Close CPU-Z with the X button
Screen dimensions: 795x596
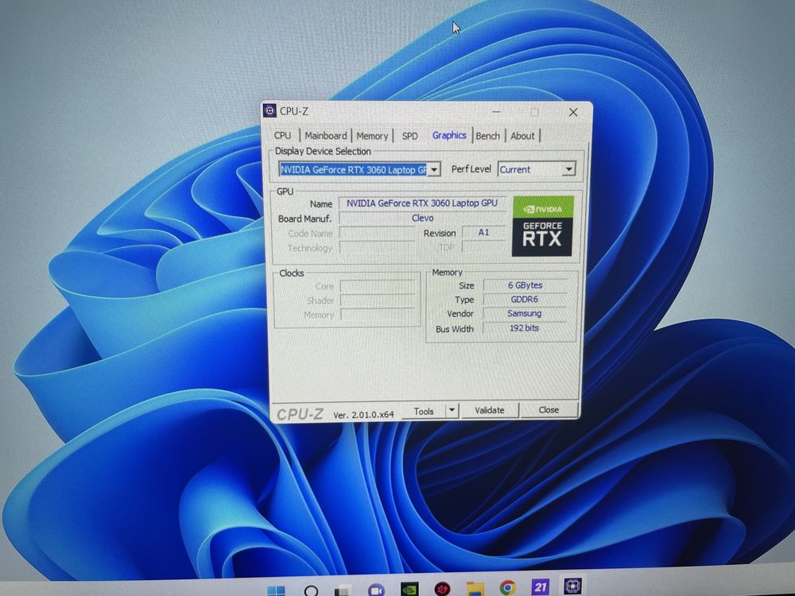coord(573,112)
